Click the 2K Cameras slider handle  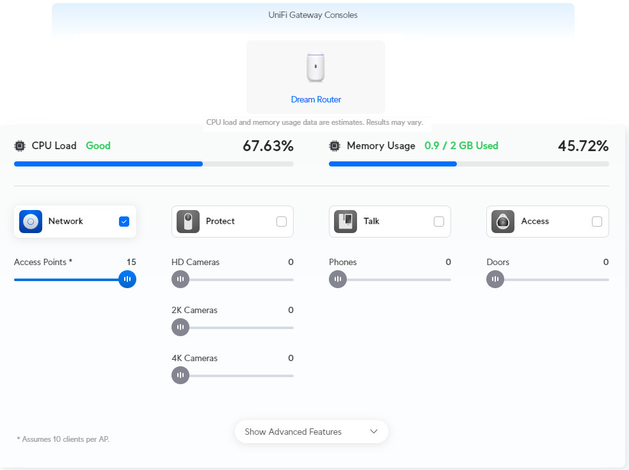click(180, 327)
